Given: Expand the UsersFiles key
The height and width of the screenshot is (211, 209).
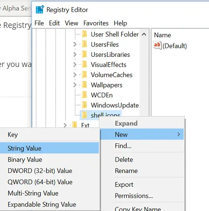Looking at the screenshot, I should 75,44.
